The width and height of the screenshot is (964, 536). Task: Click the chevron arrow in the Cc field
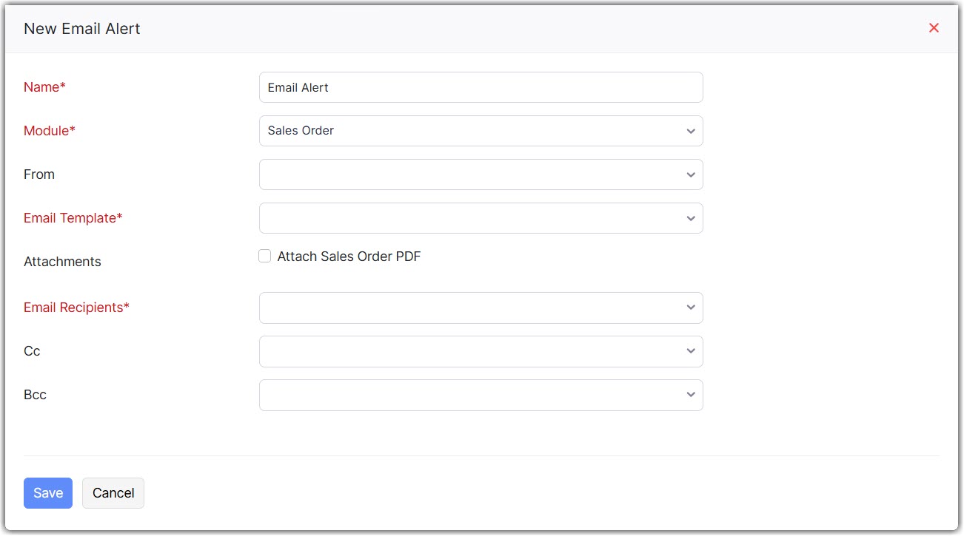tap(690, 351)
